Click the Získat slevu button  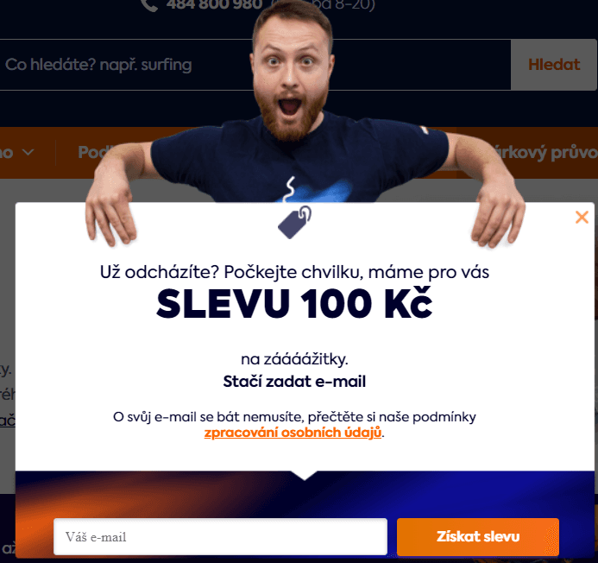(478, 536)
